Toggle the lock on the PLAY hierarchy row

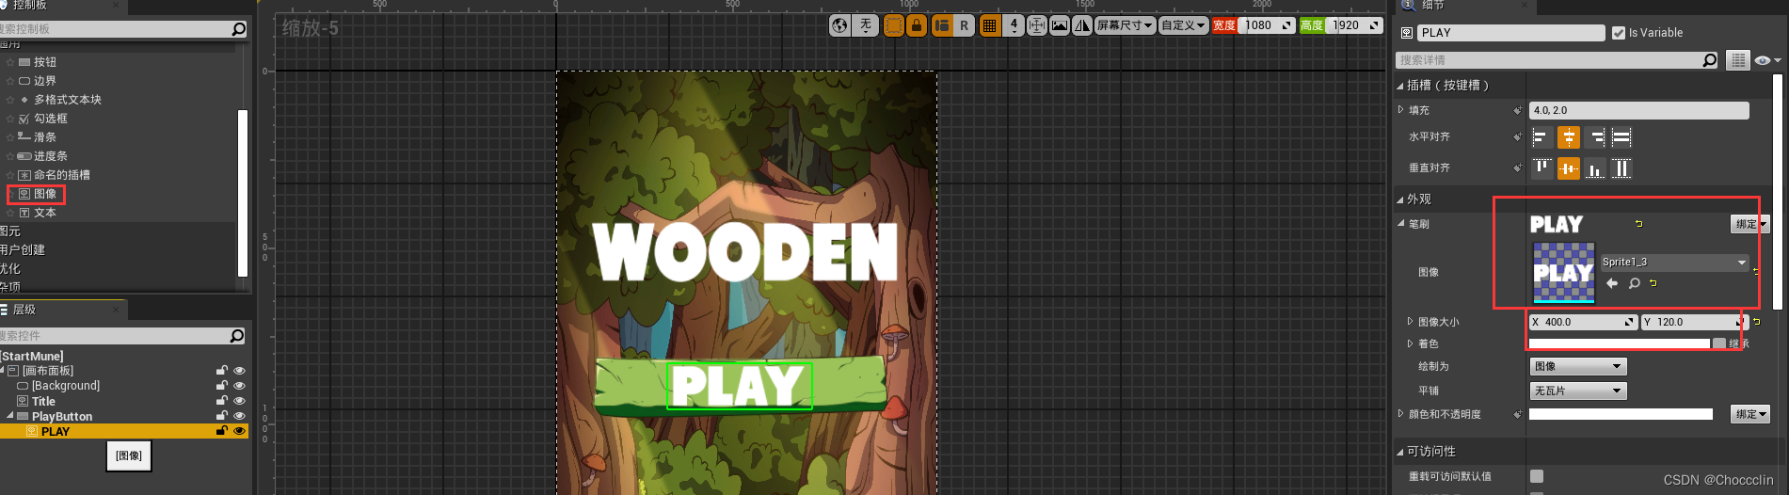coord(222,431)
